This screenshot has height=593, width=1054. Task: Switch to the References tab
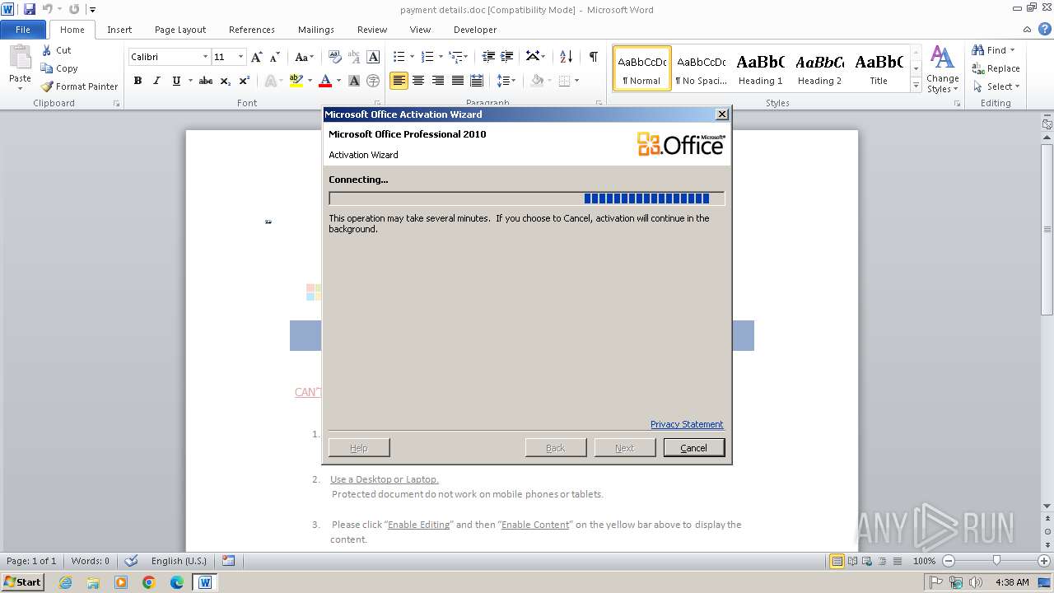252,30
